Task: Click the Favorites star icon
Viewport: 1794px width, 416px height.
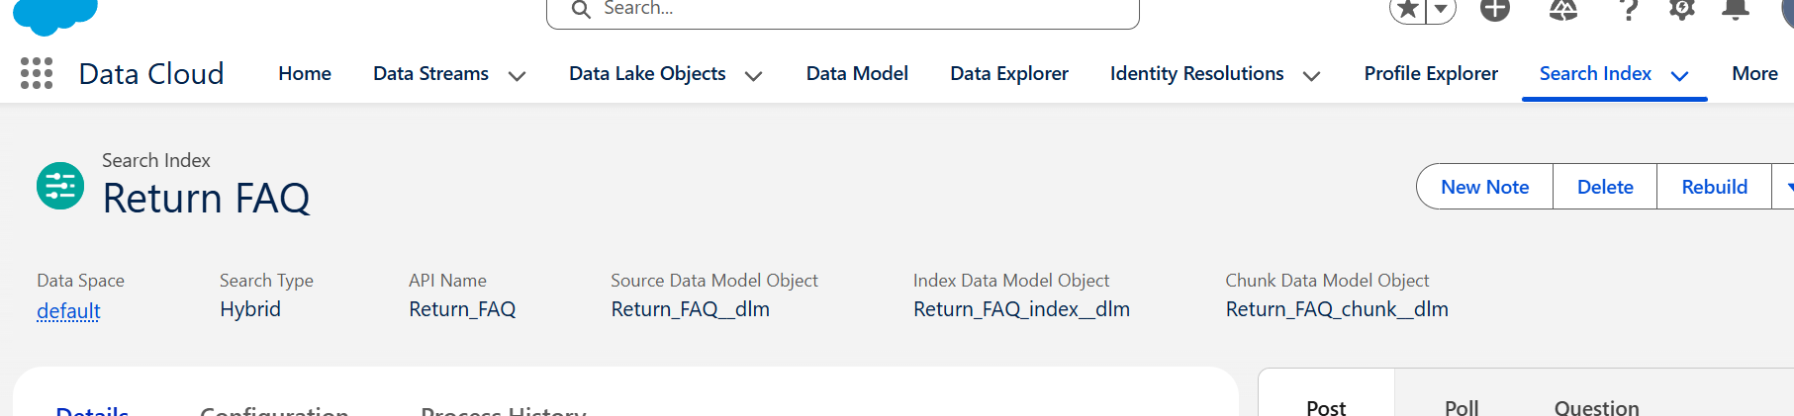Action: tap(1408, 10)
